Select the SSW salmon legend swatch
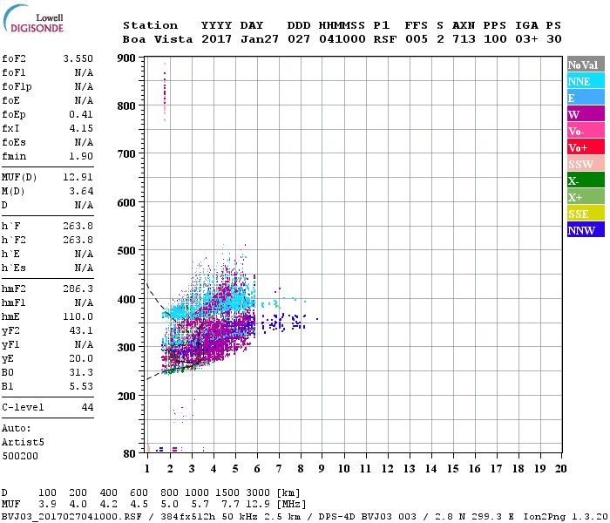610x523 pixels. [x=586, y=164]
